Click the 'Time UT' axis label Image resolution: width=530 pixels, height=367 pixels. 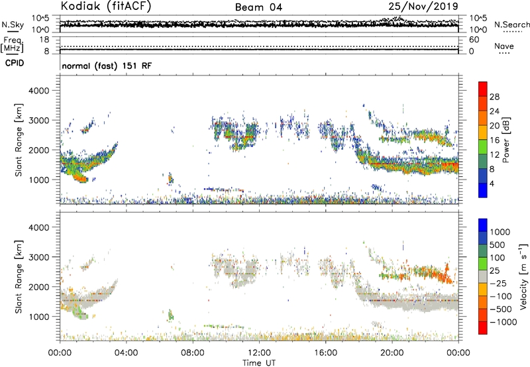pyautogui.click(x=259, y=362)
